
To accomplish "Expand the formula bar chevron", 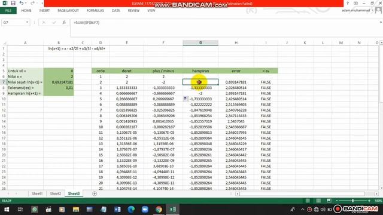I will click(x=381, y=22).
